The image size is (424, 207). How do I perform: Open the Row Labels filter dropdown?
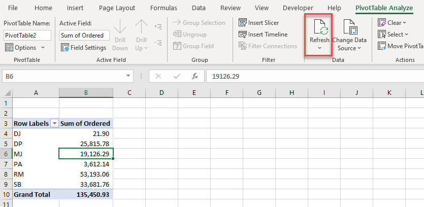click(54, 123)
